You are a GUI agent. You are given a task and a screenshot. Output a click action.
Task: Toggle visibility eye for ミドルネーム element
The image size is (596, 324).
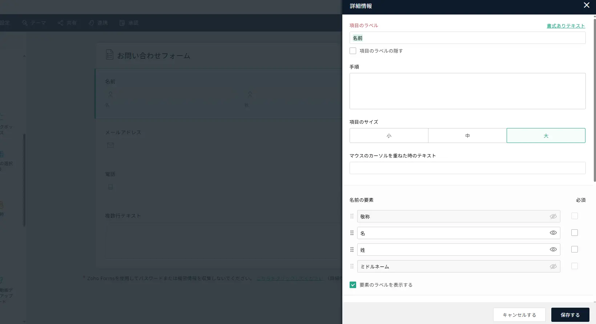pyautogui.click(x=553, y=266)
